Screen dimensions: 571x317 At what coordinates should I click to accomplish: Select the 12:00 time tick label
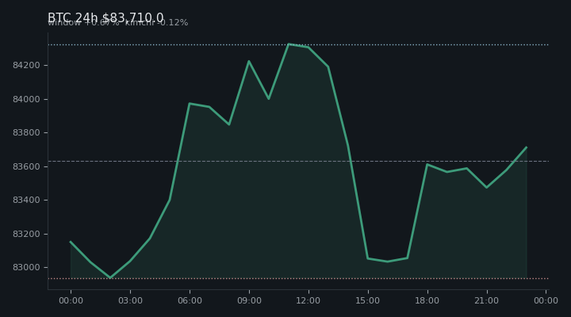coord(308,300)
